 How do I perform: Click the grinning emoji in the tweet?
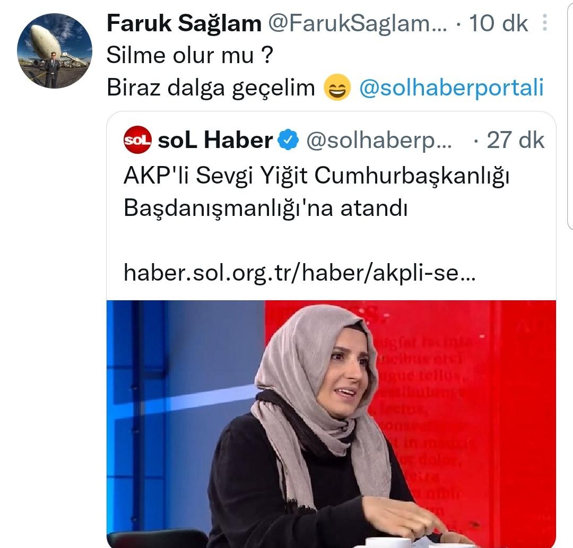click(337, 88)
